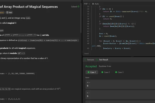Image resolution: width=155 pixels, height=103 pixels.
Task: Open the PHP language dropdown
Action: pos(87,4)
